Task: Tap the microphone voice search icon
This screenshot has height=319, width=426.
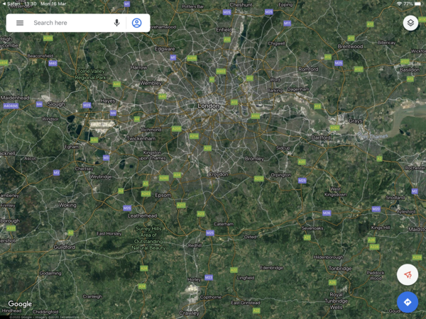Action: (116, 23)
